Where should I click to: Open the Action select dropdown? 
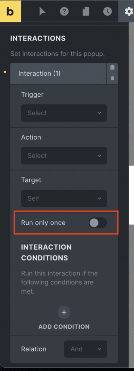tap(64, 156)
